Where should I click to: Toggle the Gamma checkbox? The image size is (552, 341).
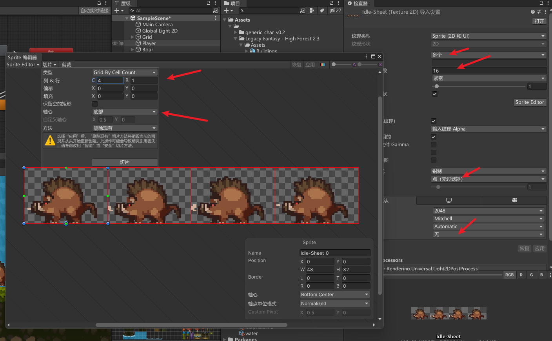pos(434,145)
